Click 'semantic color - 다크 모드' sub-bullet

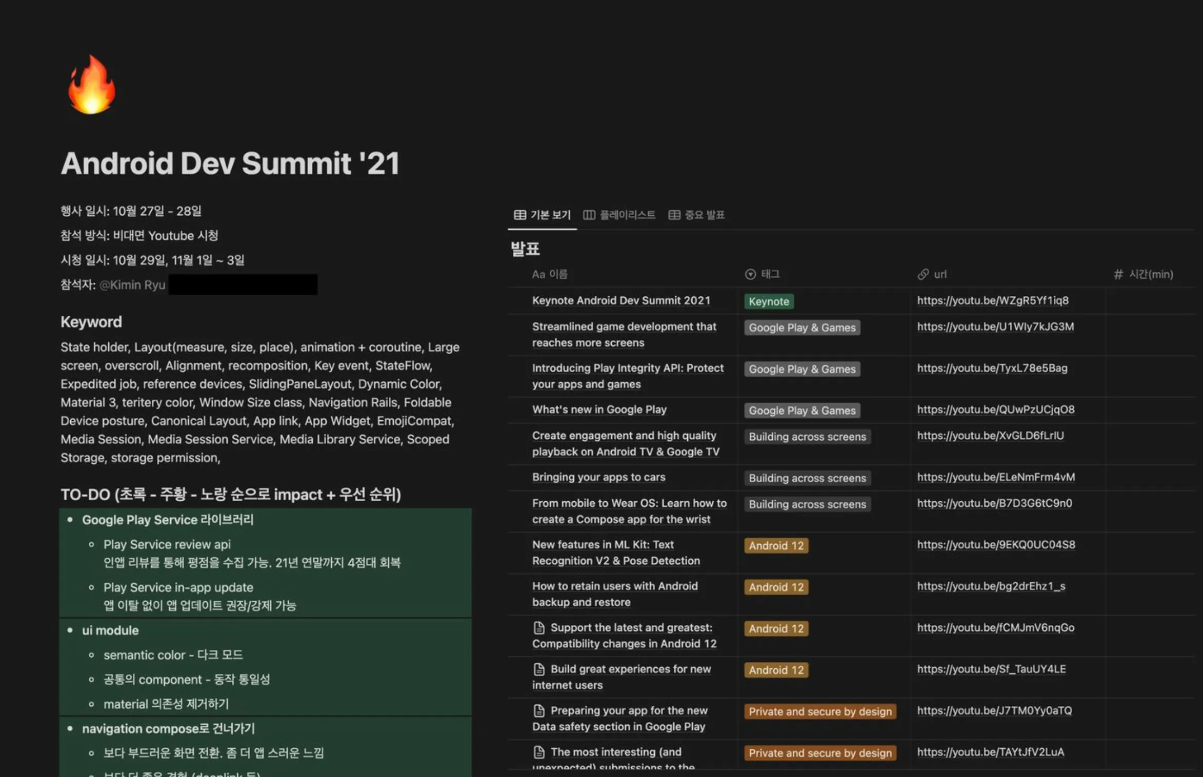[x=173, y=656]
